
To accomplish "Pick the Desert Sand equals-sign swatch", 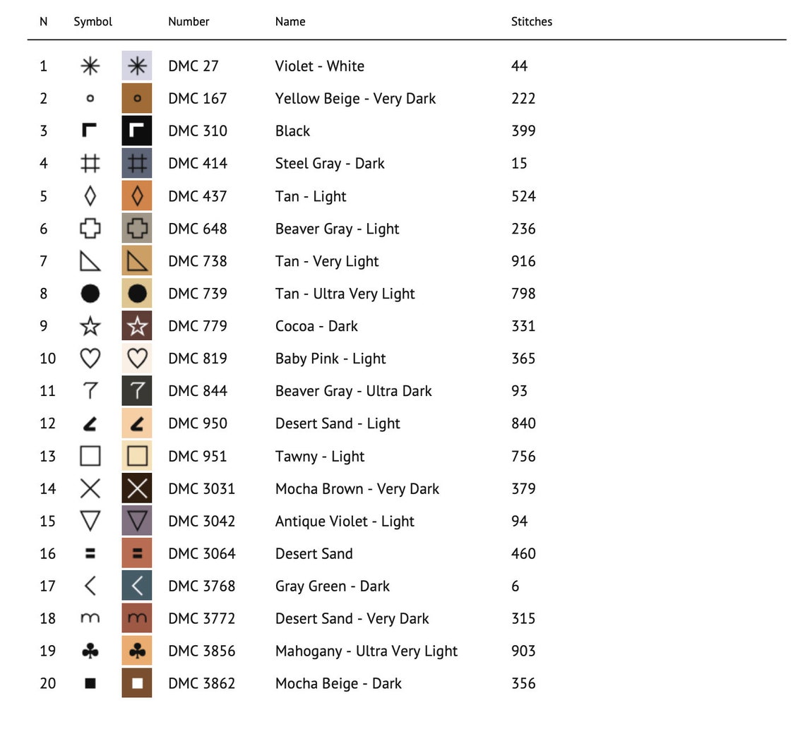I will click(x=136, y=553).
